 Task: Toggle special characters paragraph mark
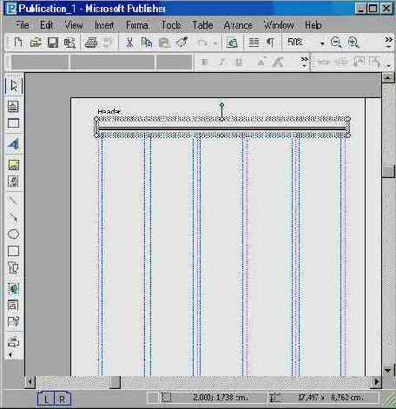click(270, 43)
